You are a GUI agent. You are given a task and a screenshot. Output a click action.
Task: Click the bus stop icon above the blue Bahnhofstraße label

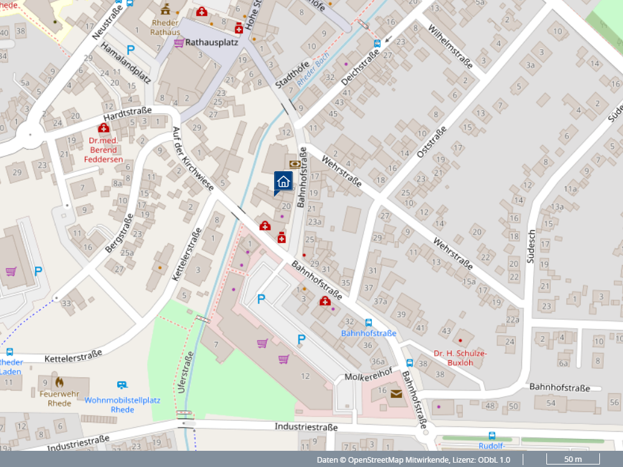[x=368, y=323]
